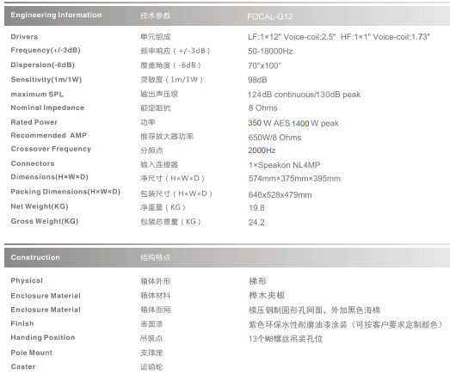Click the 'Crossover Frequency' label
450x375 pixels.
pyautogui.click(x=51, y=149)
